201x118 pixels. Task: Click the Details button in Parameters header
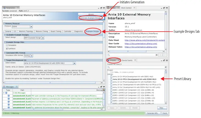pyautogui.click(x=91, y=14)
